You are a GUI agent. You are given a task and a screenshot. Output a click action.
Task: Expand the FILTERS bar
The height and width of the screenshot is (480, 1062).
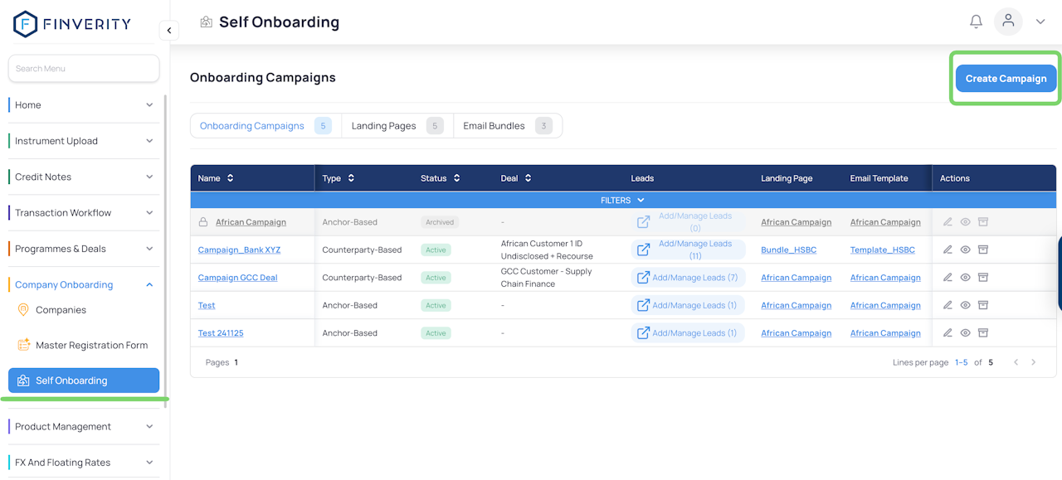[x=622, y=201]
